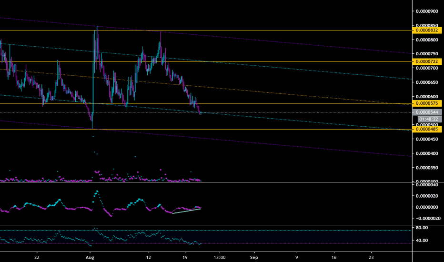
Task: Click the yellow 0.0000485 price label
Action: click(x=427, y=129)
